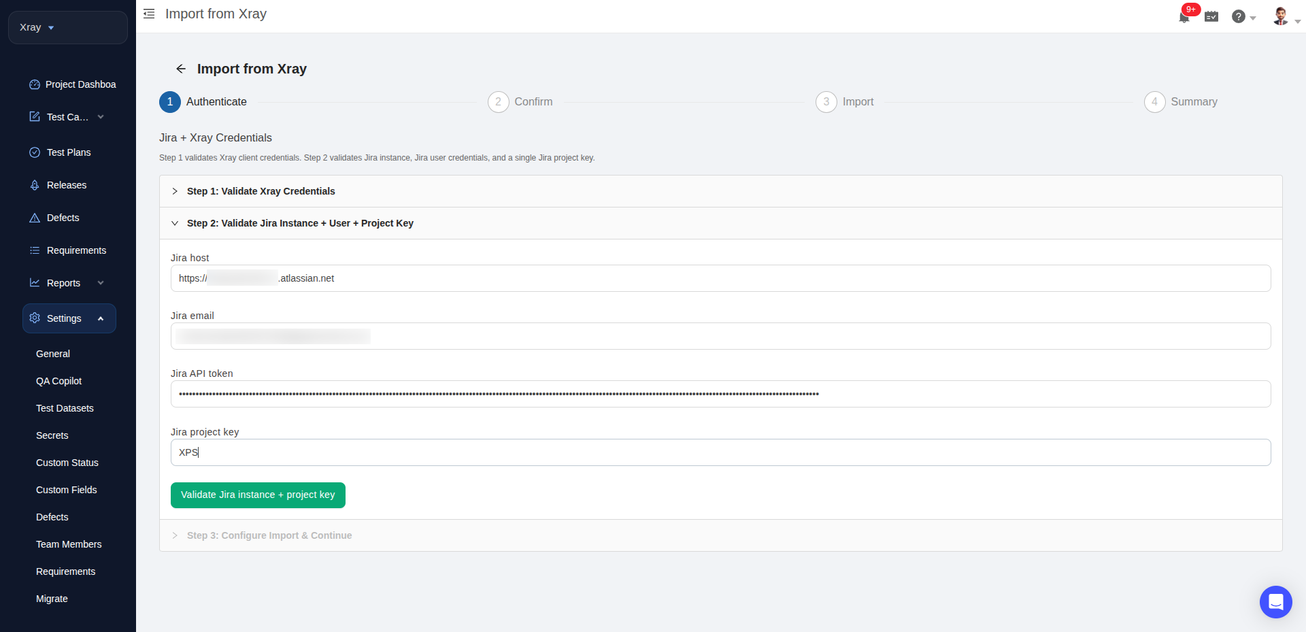Collapse Step 2: Validate Jira Instance section
Image resolution: width=1306 pixels, height=632 pixels.
coord(720,223)
